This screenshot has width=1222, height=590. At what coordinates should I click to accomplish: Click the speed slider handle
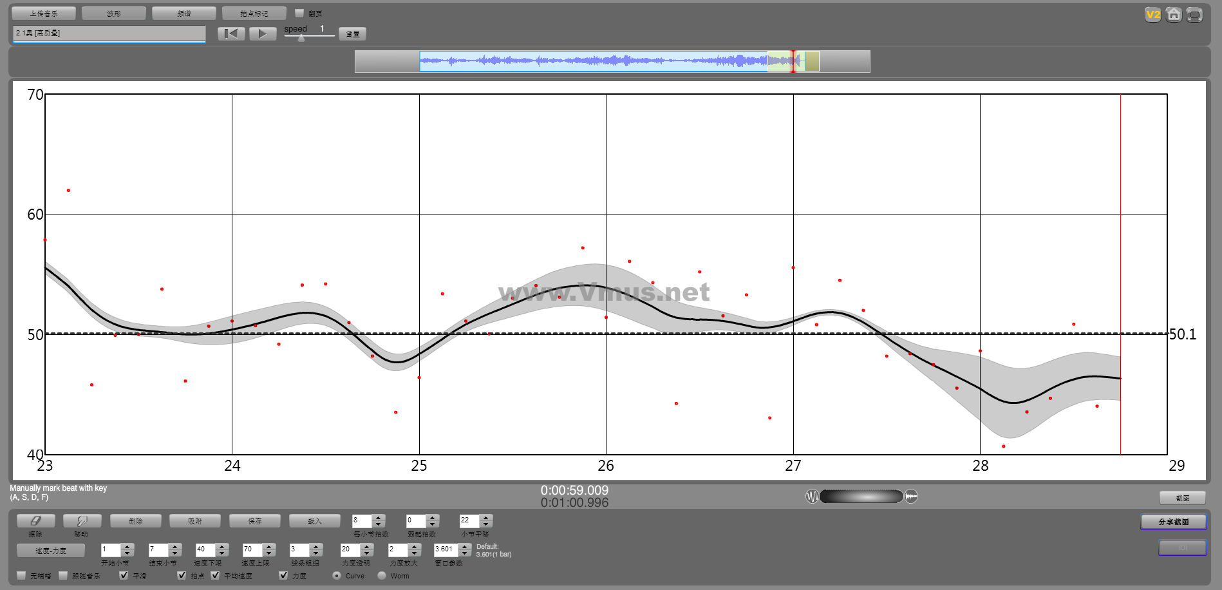coord(301,38)
